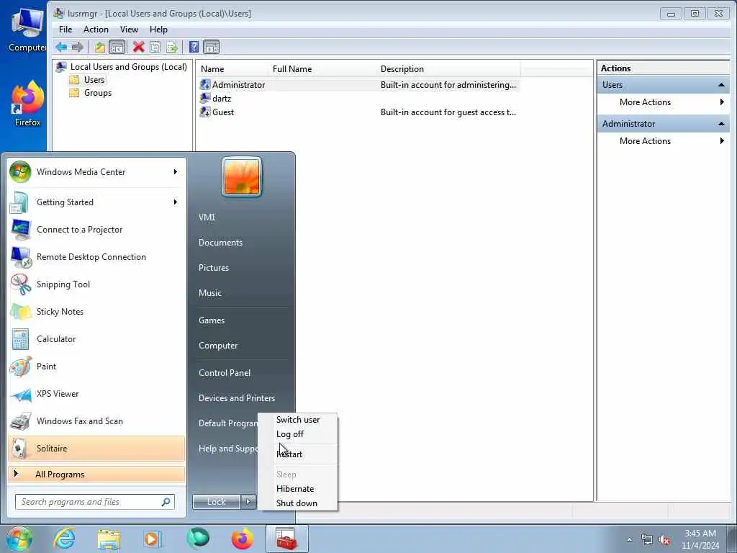Open Connect to a Projector
This screenshot has width=737, height=553.
click(96, 230)
